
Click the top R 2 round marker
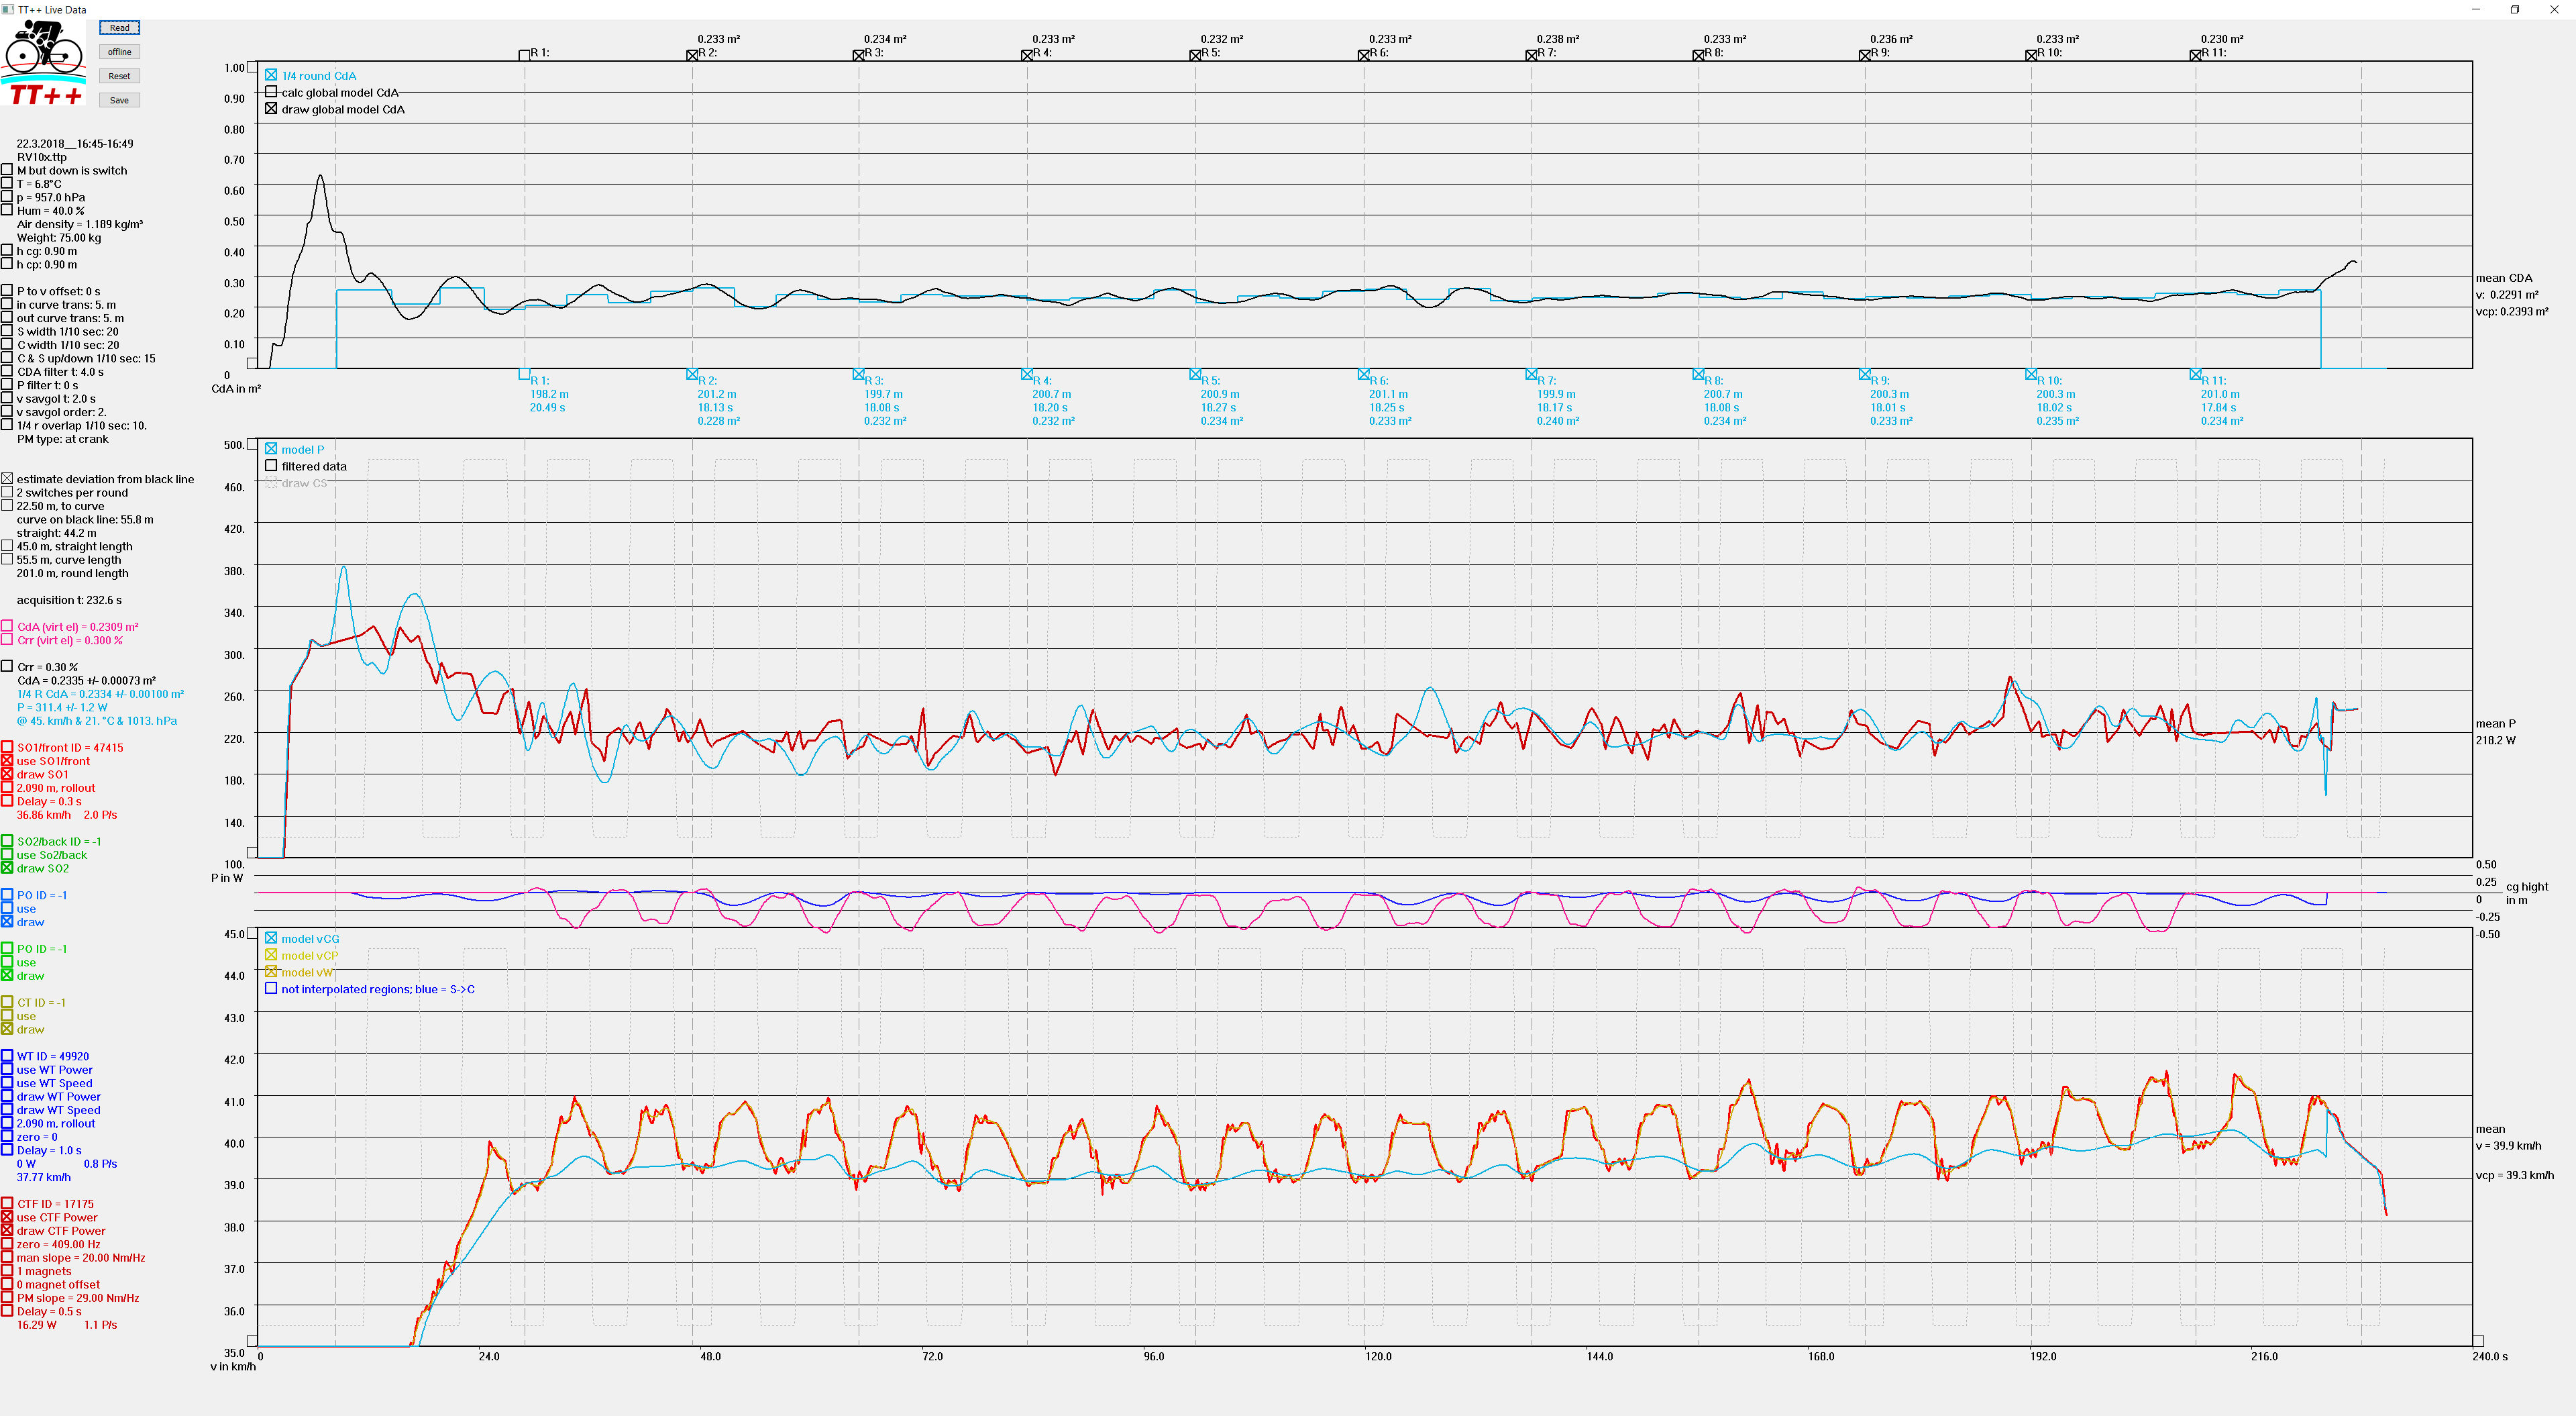(692, 55)
